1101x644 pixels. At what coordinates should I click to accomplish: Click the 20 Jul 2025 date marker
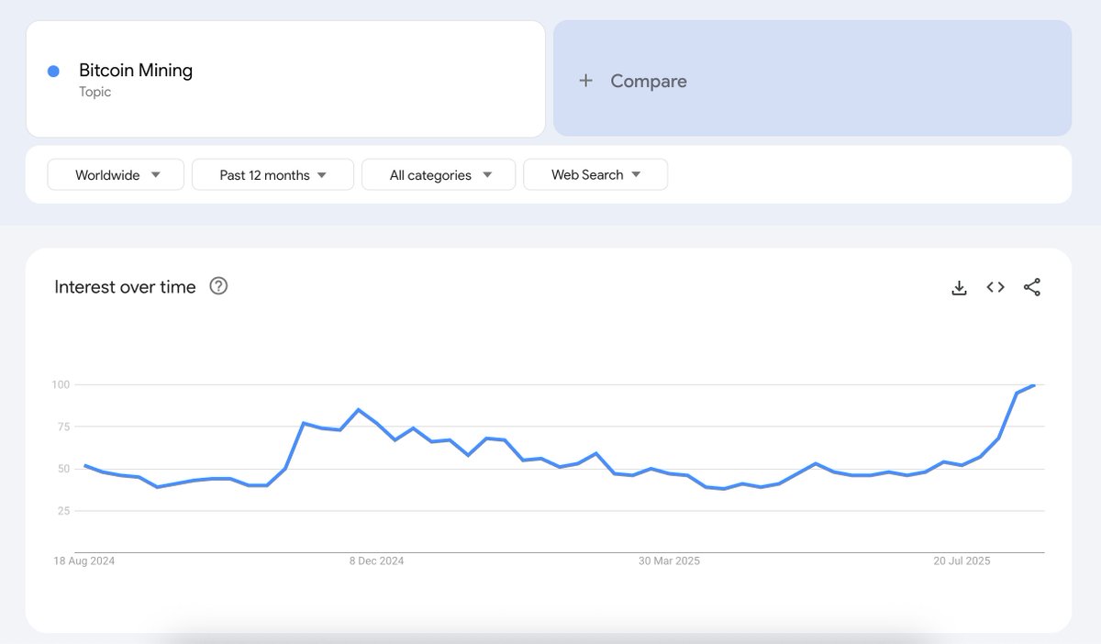[x=960, y=561]
